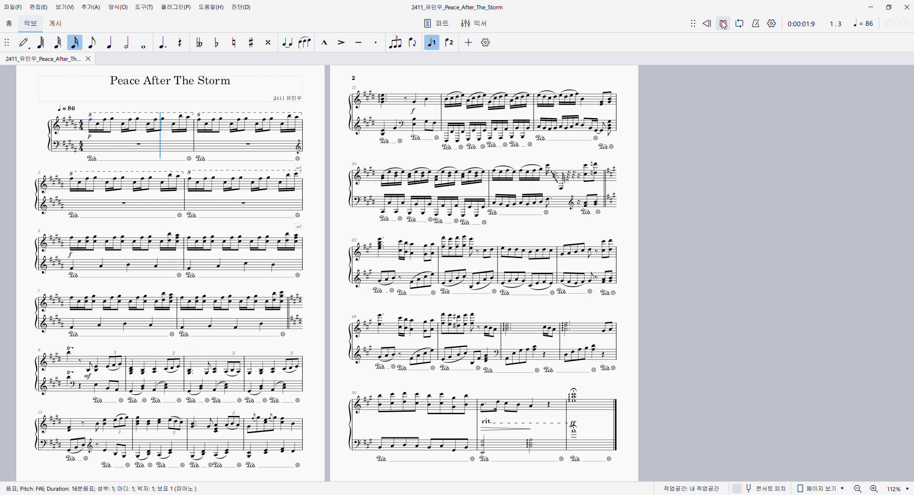Apply the sharp accidental
Image resolution: width=914 pixels, height=495 pixels.
[x=250, y=43]
